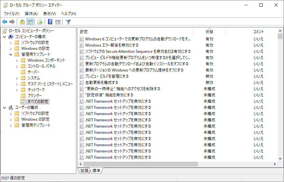This screenshot has width=284, height=182.
Task: Click the Export List toolbar icon
Action: pos(40,22)
